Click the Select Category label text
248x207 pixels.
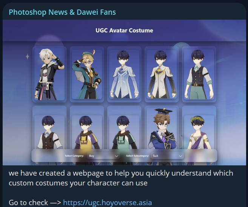(x=74, y=156)
